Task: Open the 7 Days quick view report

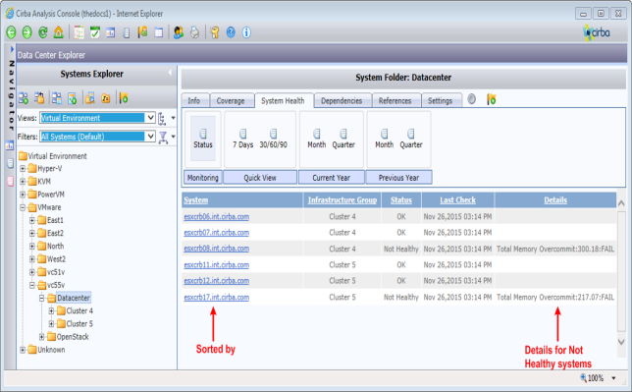Action: coord(243,139)
